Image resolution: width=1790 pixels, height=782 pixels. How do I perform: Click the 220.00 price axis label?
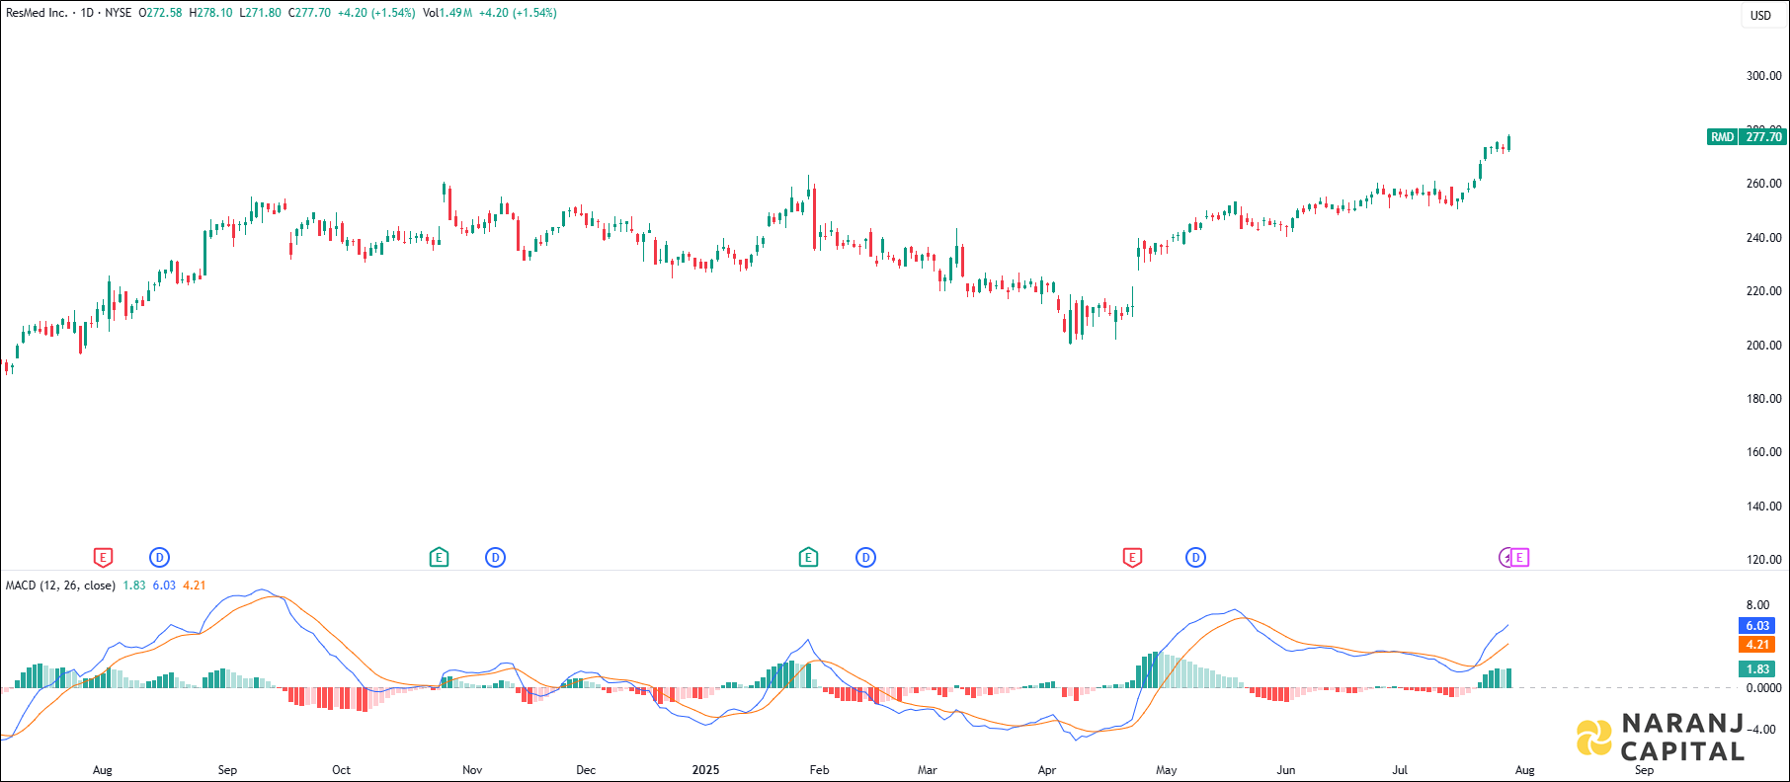coord(1763,291)
